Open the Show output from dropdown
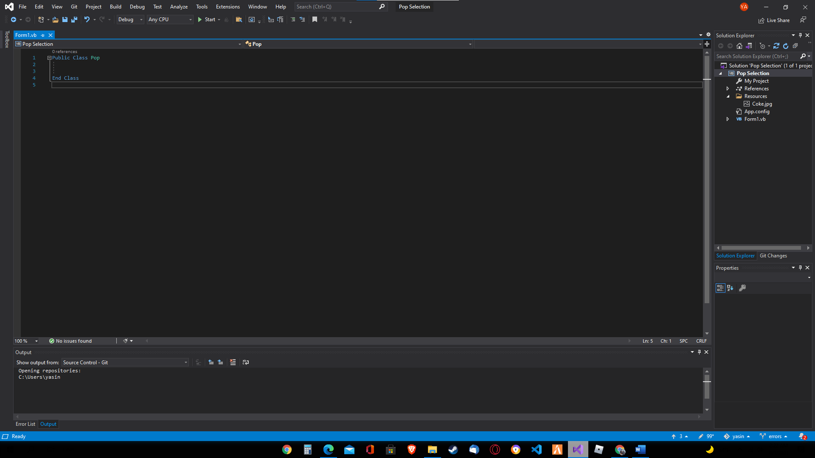 125,363
